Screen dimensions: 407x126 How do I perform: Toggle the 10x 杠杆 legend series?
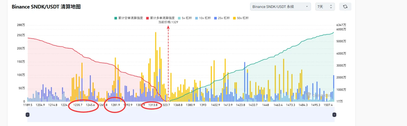click(x=203, y=18)
